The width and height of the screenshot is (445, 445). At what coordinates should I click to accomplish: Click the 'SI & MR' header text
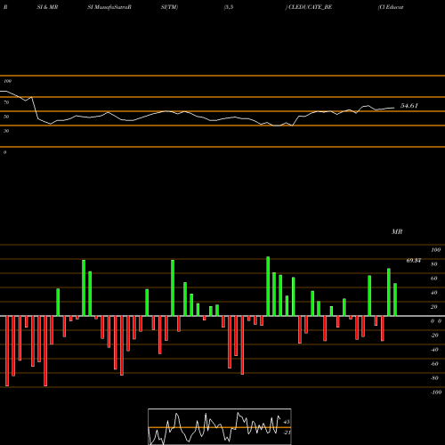[x=47, y=7]
